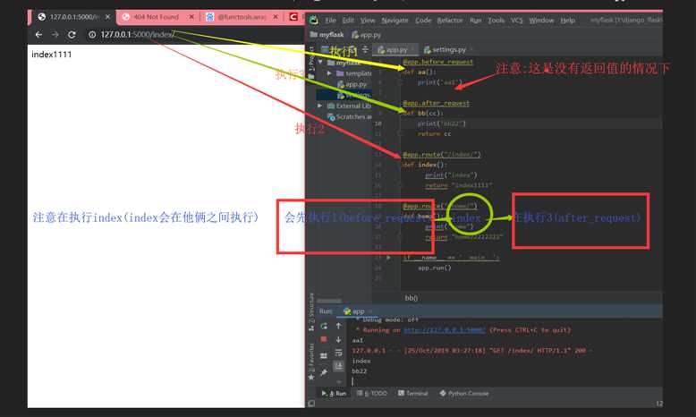Reload the browser page
696x417 pixels.
click(72, 35)
